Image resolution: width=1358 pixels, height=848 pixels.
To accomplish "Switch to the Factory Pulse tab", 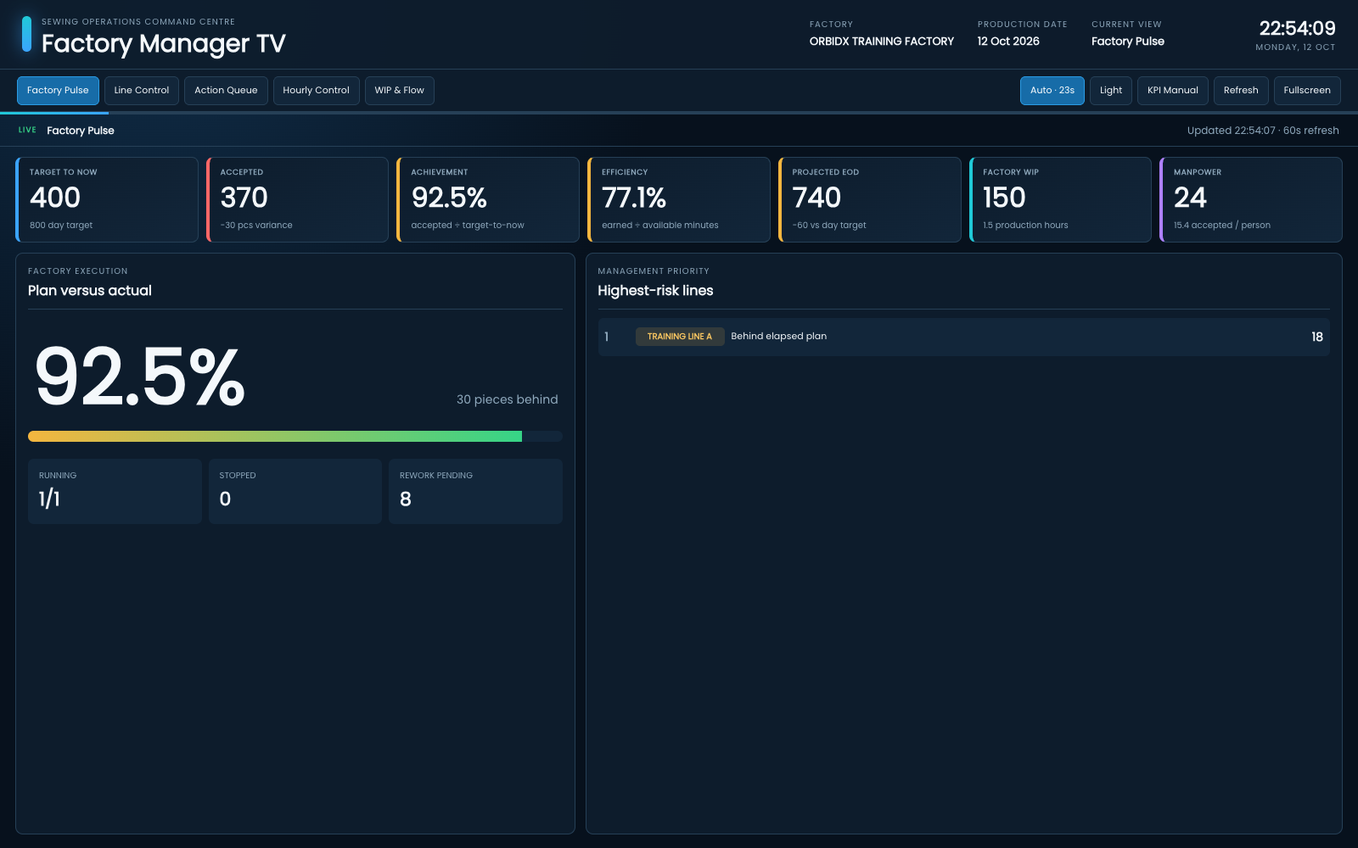I will coord(58,91).
